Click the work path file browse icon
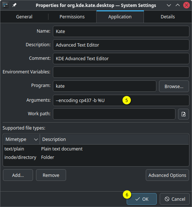The width and height of the screenshot is (192, 207). 184,114
